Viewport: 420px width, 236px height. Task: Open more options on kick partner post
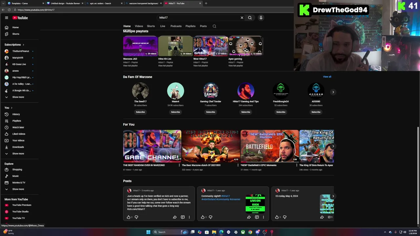(x=189, y=217)
